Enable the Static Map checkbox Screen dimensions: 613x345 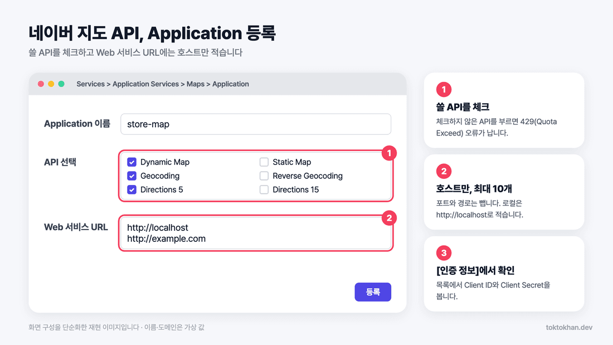pos(264,162)
